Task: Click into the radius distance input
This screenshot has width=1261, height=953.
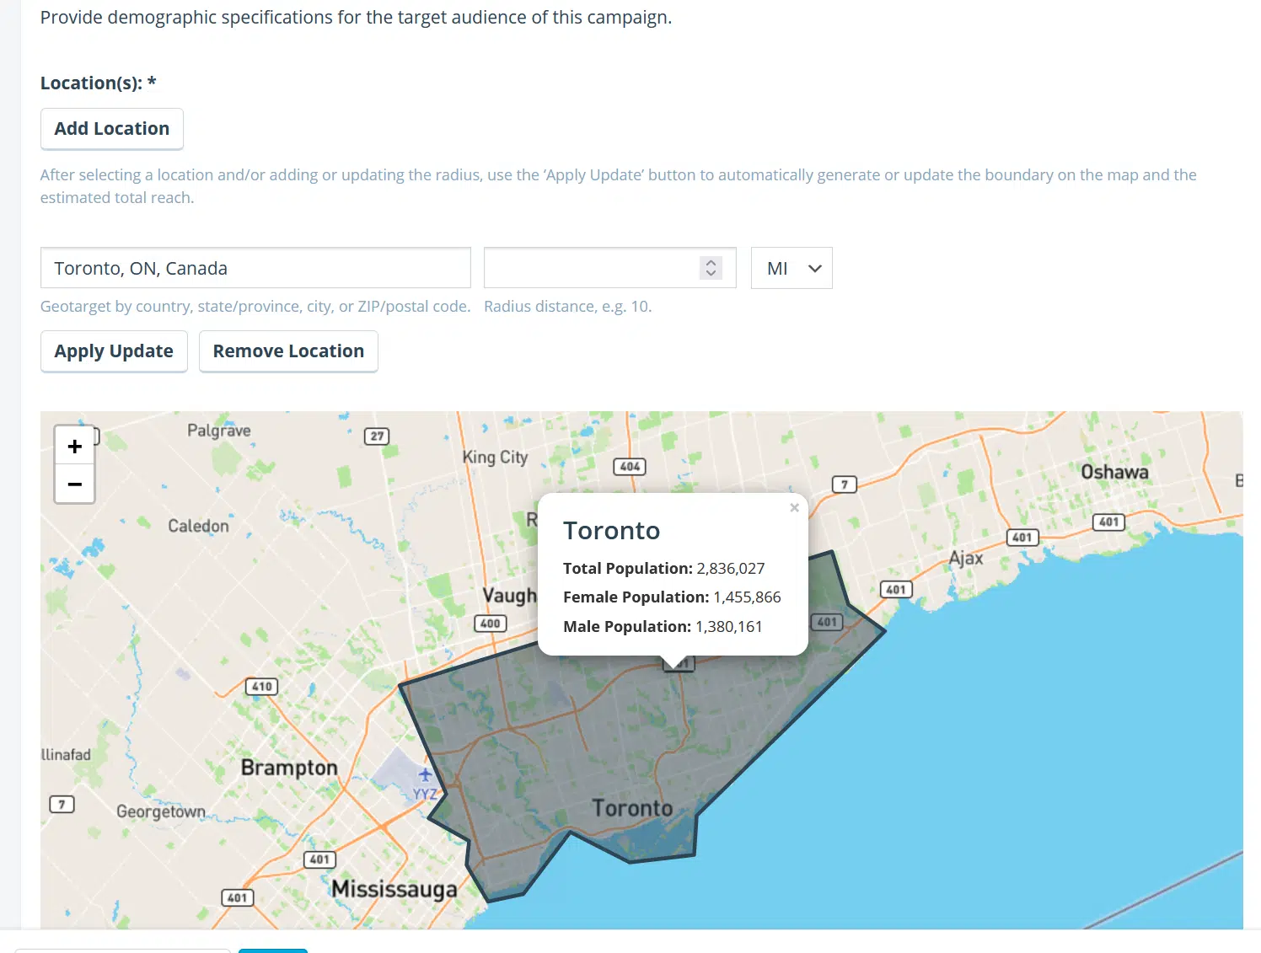Action: pyautogui.click(x=590, y=268)
